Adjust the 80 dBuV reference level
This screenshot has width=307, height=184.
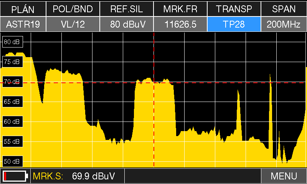click(x=127, y=24)
